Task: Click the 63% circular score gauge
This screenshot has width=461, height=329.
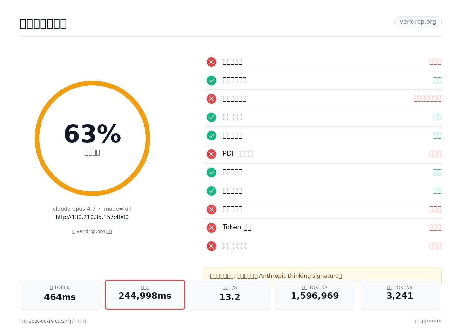Action: click(92, 138)
